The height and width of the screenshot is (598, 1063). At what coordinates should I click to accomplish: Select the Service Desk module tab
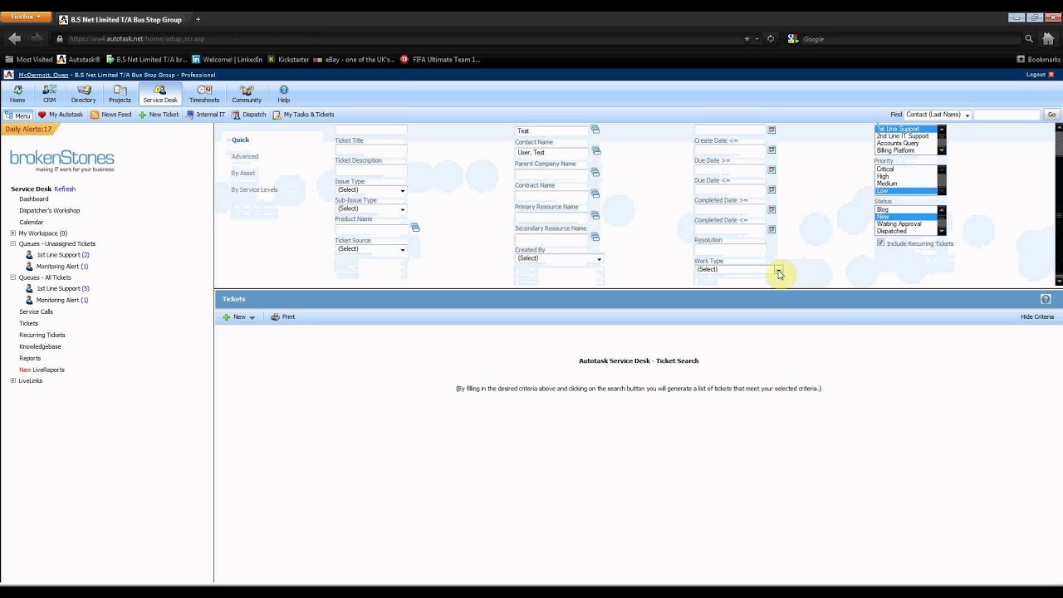point(160,94)
